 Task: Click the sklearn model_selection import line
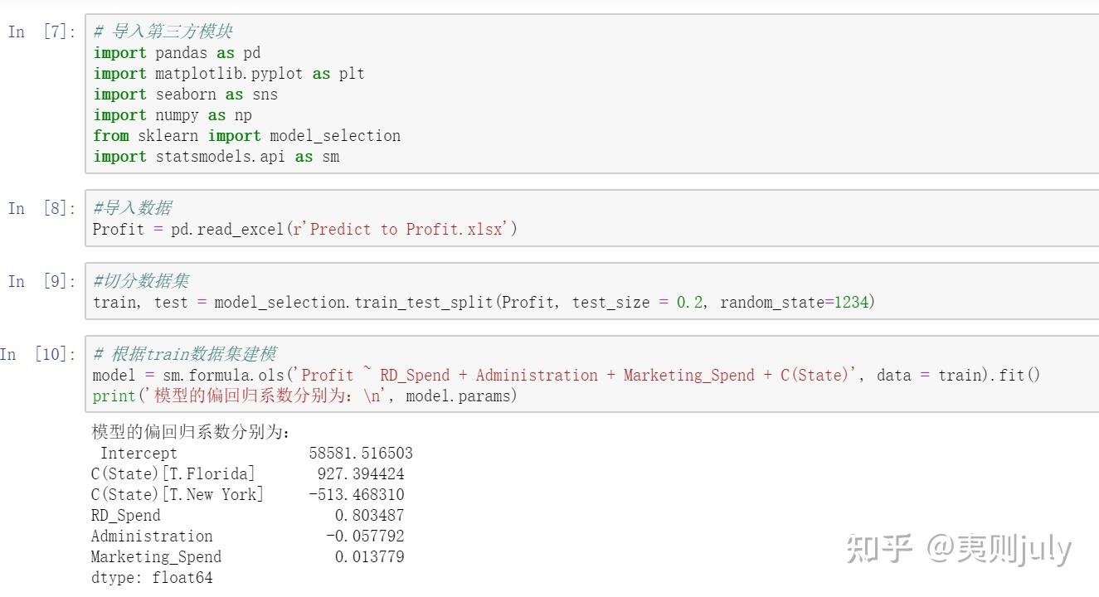(x=246, y=136)
